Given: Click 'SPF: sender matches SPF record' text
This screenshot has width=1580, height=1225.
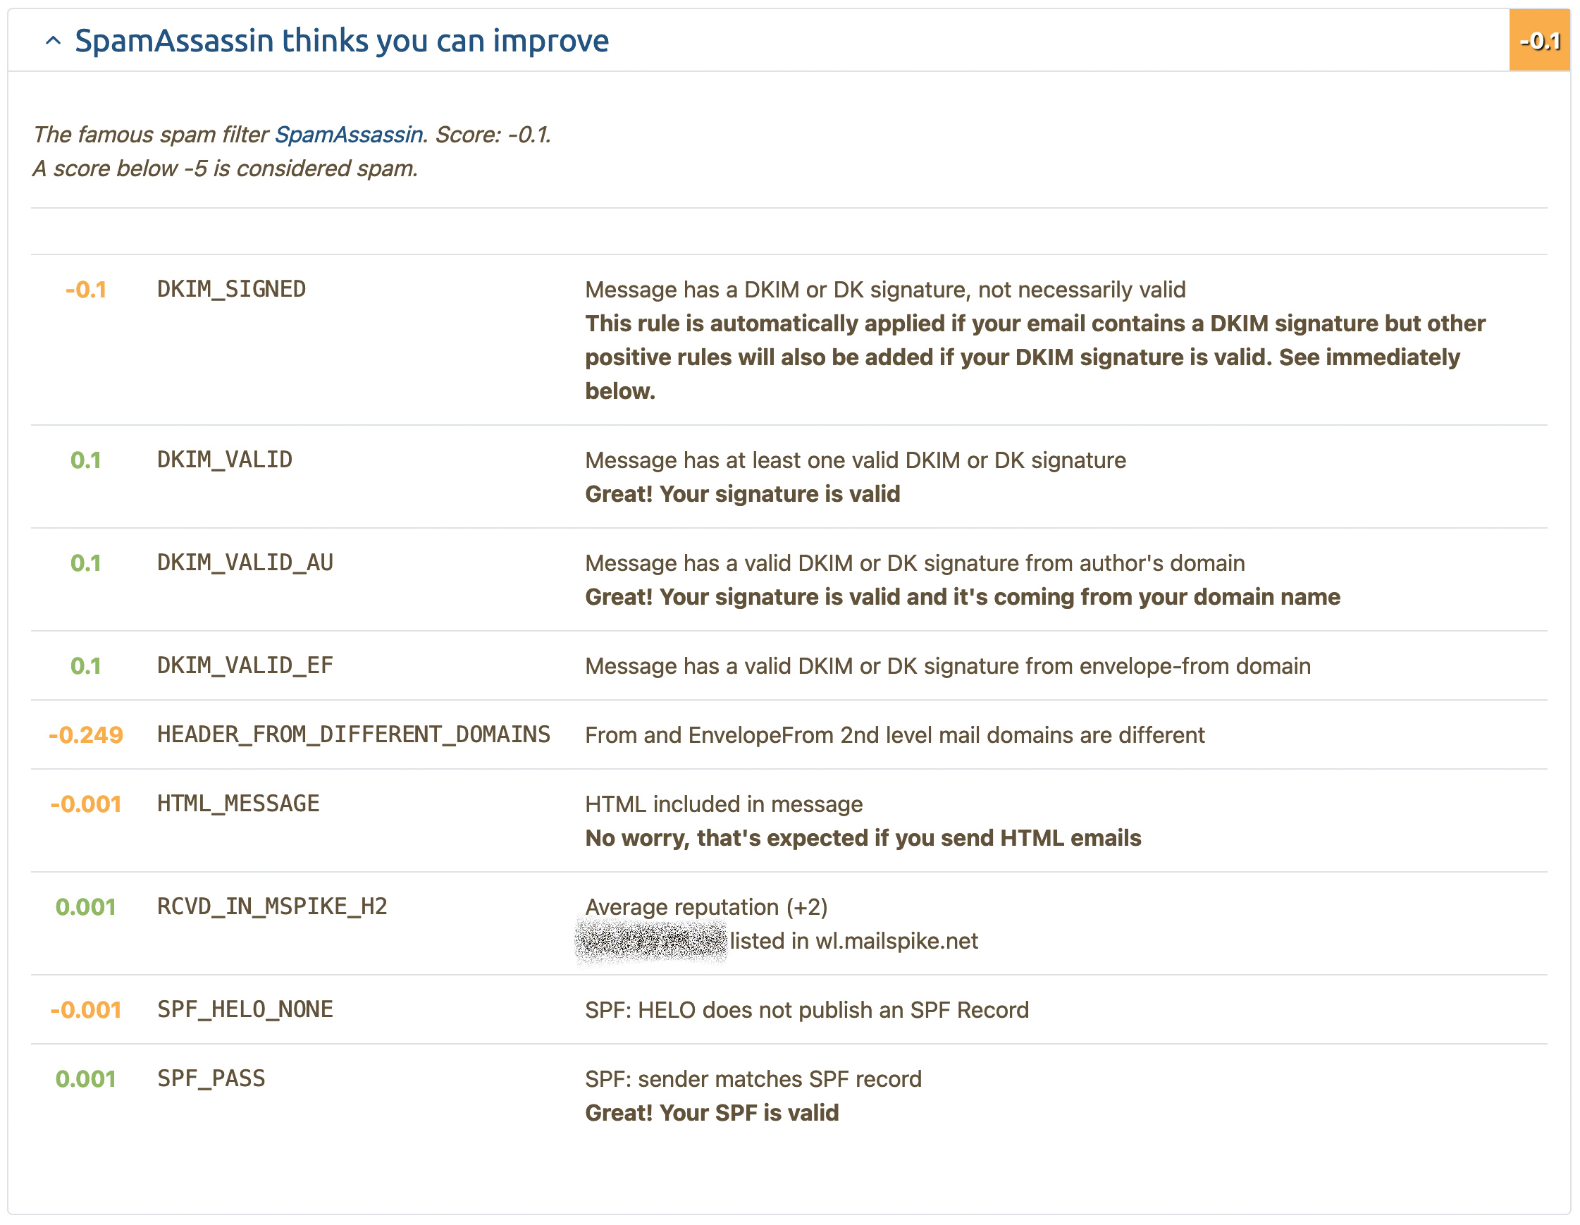Looking at the screenshot, I should pos(754,1080).
